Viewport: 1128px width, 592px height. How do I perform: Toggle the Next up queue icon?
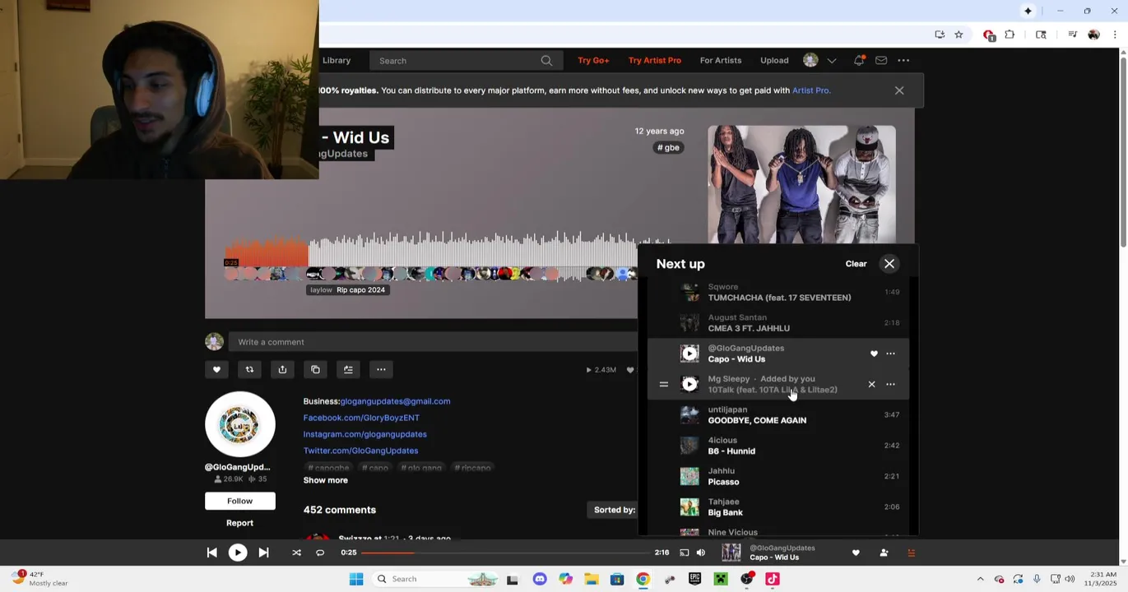(911, 553)
